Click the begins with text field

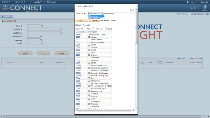pos(124,13)
